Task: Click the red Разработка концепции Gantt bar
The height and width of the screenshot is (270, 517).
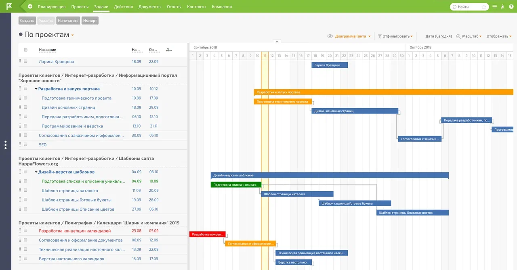Action: pyautogui.click(x=208, y=234)
